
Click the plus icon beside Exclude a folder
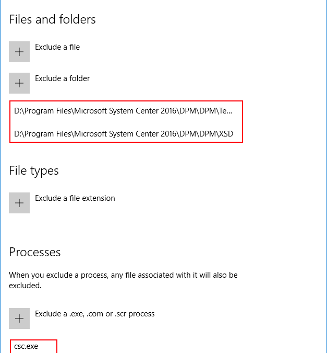tap(19, 83)
